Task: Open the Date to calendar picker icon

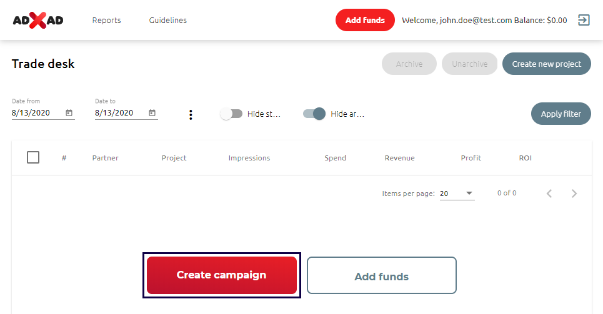Action: click(x=152, y=113)
